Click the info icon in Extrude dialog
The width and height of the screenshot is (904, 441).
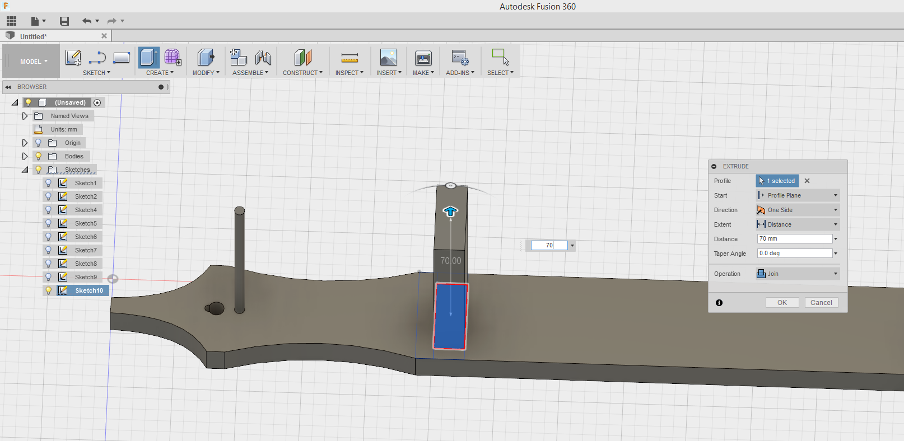(x=719, y=303)
